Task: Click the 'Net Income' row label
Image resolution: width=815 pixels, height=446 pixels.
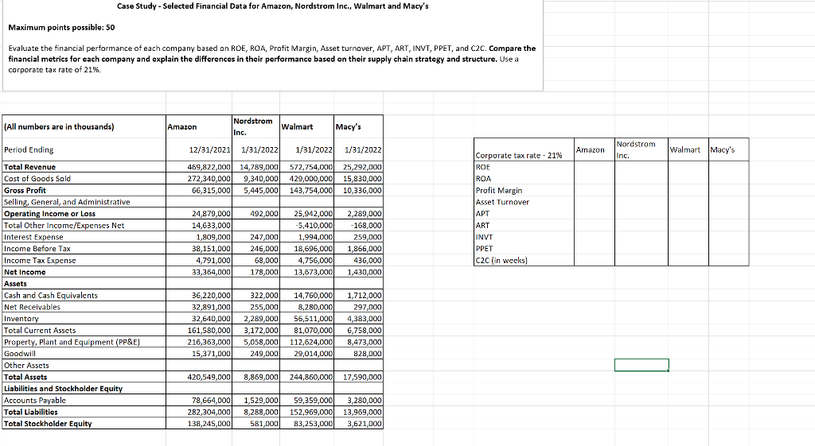Action: tap(25, 272)
